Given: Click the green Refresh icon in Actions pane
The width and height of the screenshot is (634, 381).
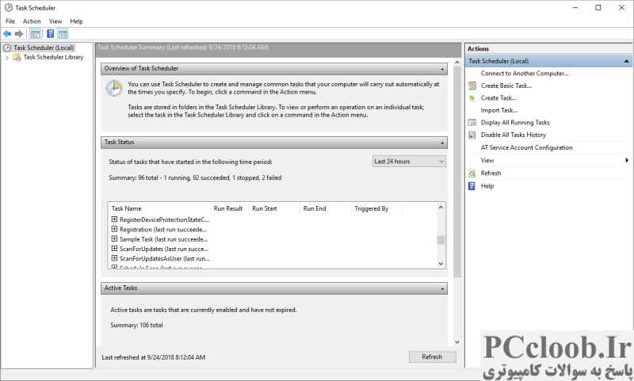Looking at the screenshot, I should [472, 173].
